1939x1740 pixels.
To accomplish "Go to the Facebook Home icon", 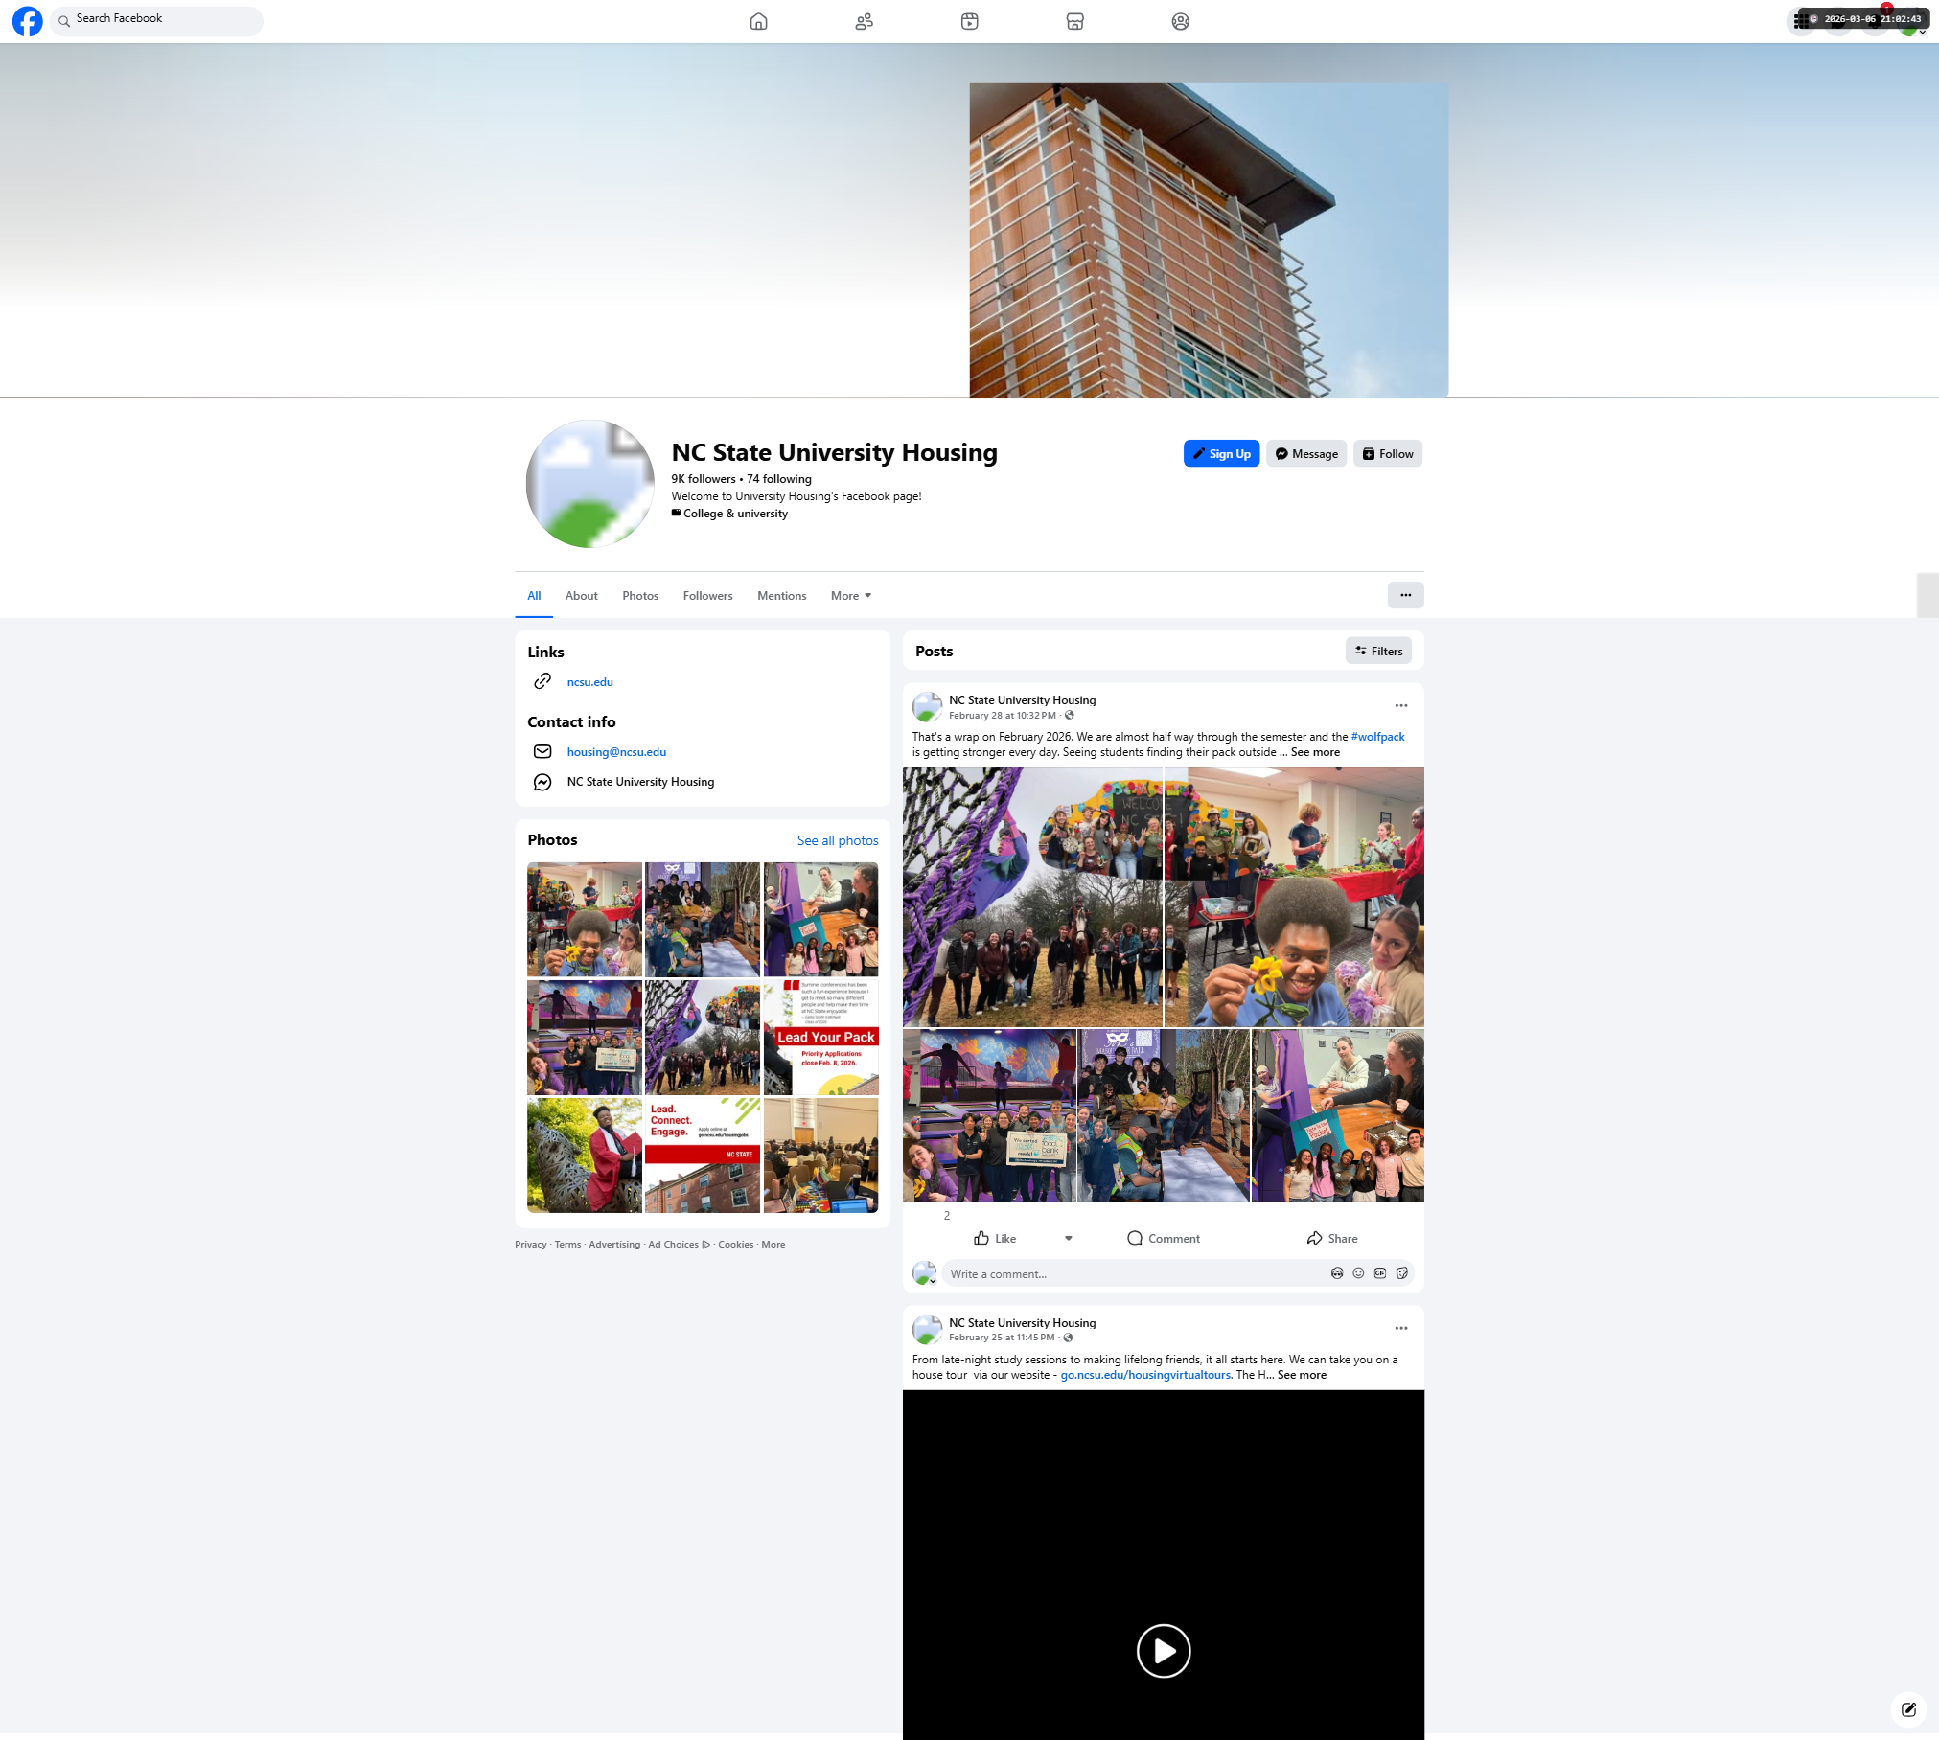I will coord(758,21).
